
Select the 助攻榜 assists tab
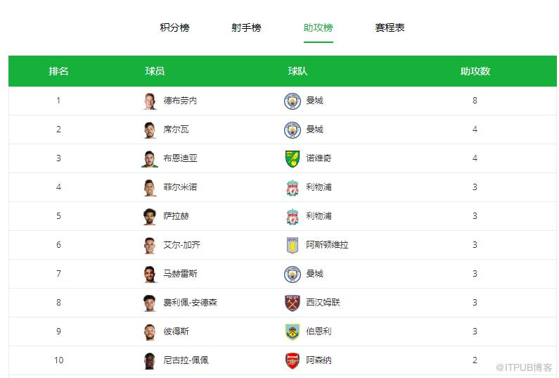(318, 27)
